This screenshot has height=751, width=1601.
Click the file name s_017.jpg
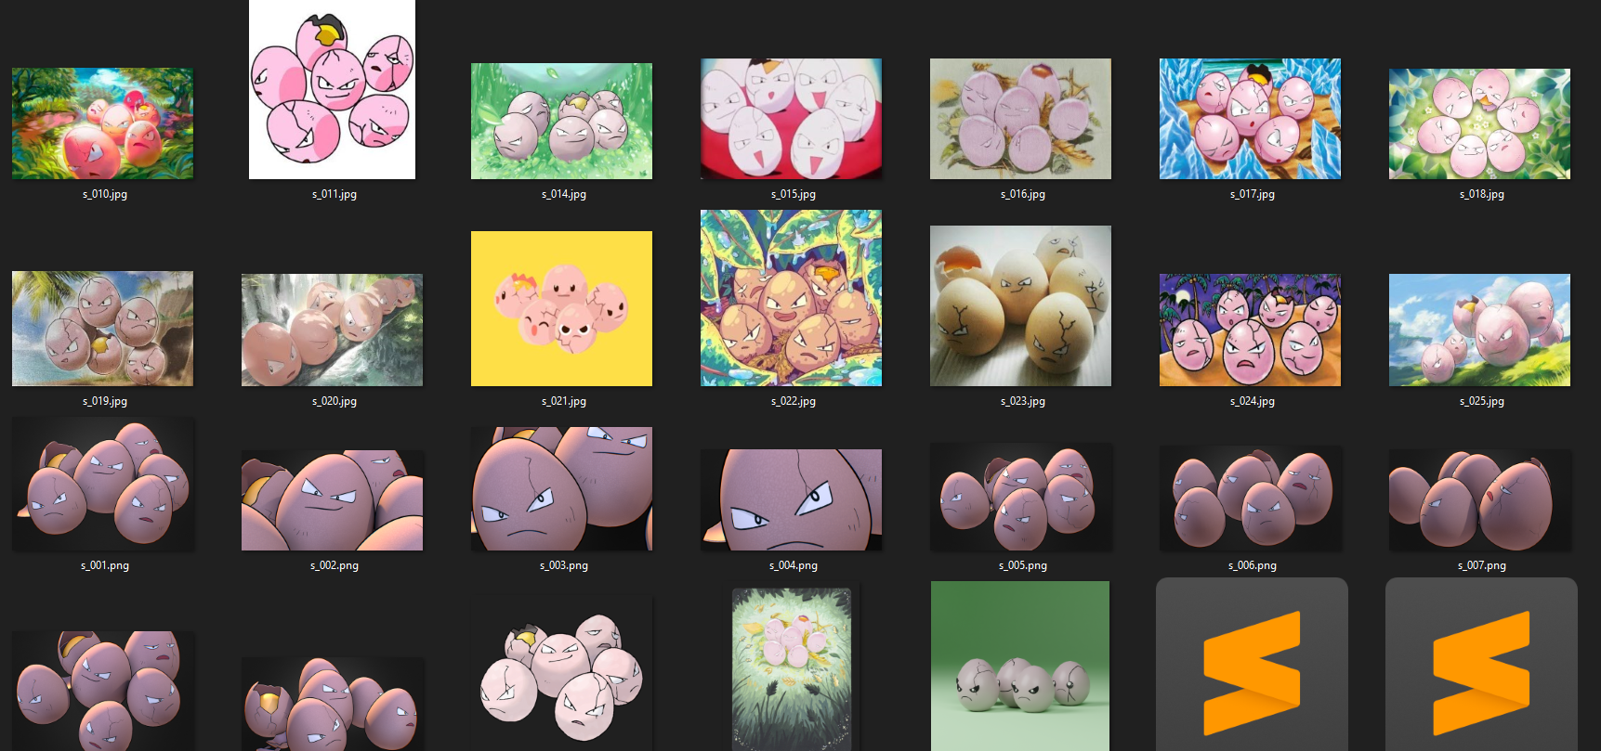(1253, 194)
